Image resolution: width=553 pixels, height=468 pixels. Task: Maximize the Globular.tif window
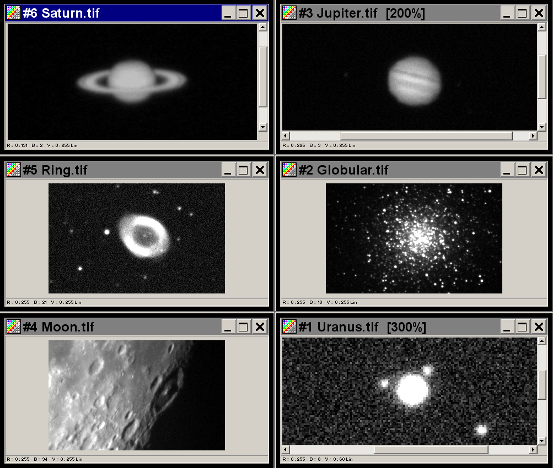(522, 170)
